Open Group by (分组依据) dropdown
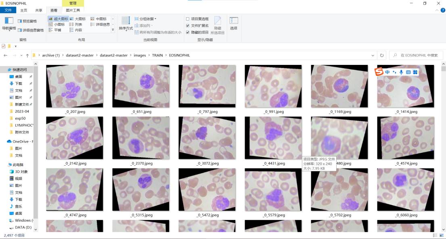The image size is (446, 239). coord(145,19)
